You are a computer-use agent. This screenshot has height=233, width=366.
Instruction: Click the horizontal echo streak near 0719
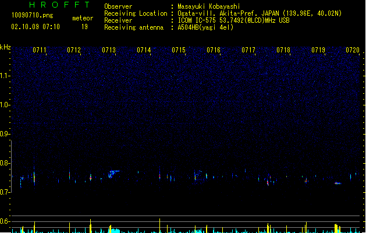point(337,183)
